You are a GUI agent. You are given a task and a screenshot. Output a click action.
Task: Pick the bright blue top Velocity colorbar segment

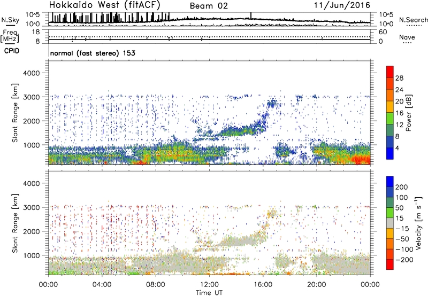390,182
